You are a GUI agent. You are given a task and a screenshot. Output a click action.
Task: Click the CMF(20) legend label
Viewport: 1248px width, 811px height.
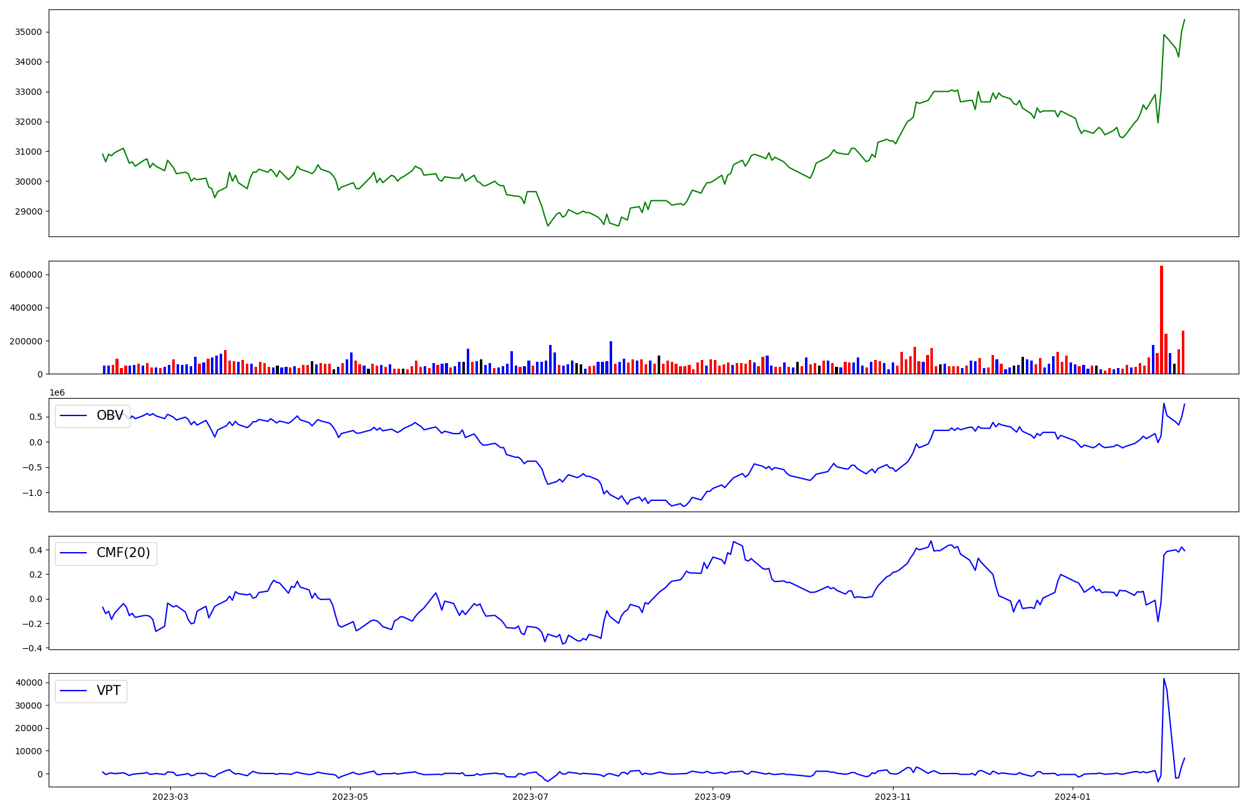coord(123,553)
